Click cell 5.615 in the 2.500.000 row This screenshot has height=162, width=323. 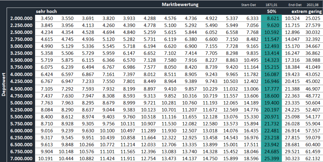(170, 32)
